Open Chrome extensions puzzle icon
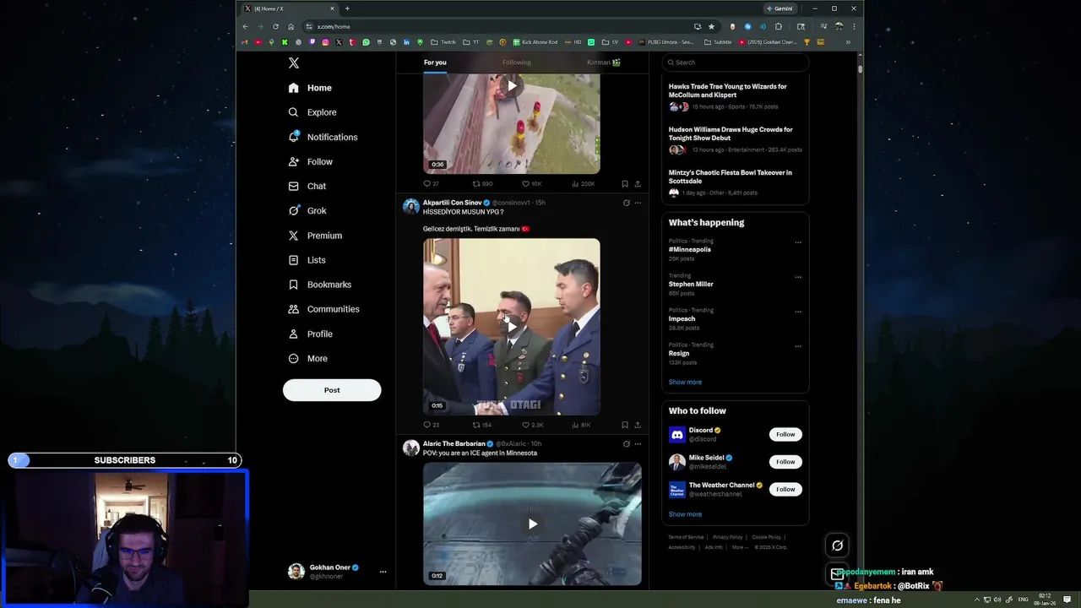This screenshot has width=1081, height=608. pyautogui.click(x=778, y=26)
